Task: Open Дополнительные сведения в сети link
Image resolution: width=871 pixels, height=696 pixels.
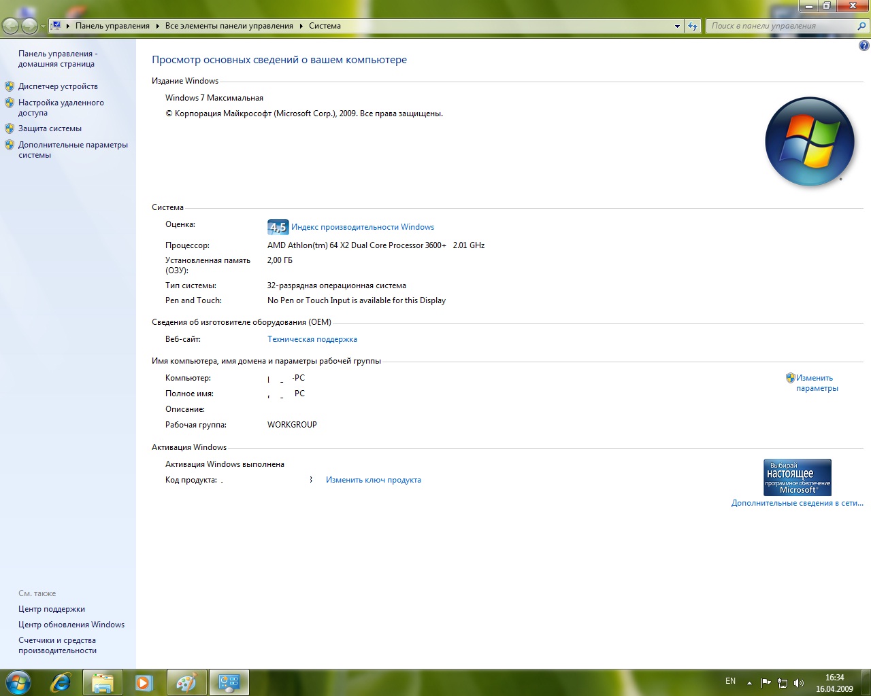Action: coord(797,503)
